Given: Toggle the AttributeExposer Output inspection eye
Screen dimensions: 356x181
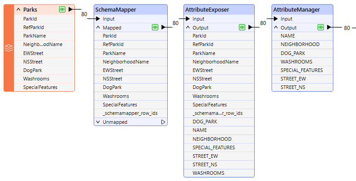Looking at the screenshot, I should pos(242,27).
